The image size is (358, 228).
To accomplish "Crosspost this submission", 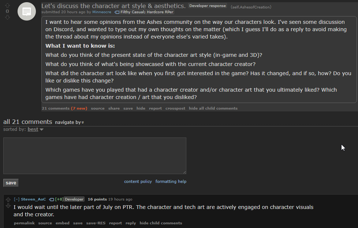I will click(175, 109).
